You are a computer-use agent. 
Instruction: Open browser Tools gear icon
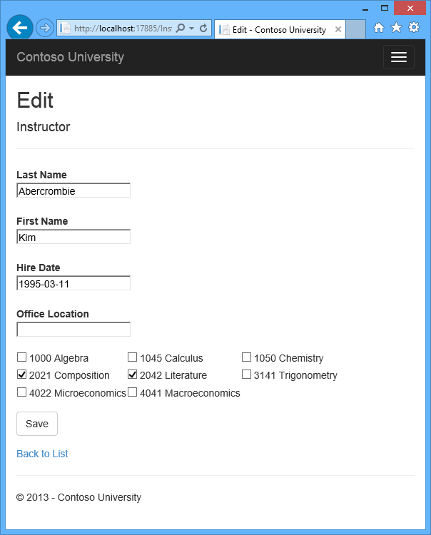[413, 28]
